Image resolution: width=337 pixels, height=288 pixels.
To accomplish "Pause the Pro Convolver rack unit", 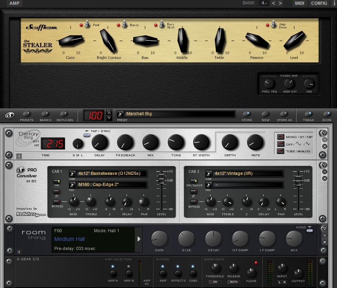I will [325, 172].
